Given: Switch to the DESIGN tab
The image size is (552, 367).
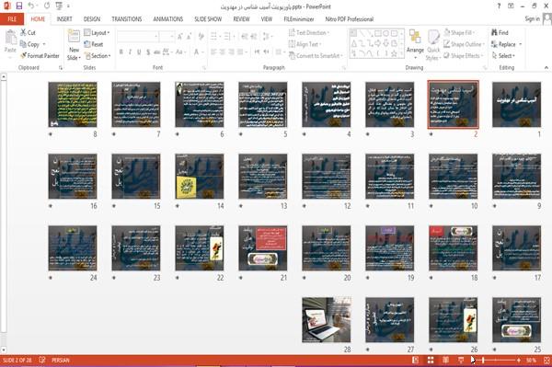Looking at the screenshot, I should 92,19.
